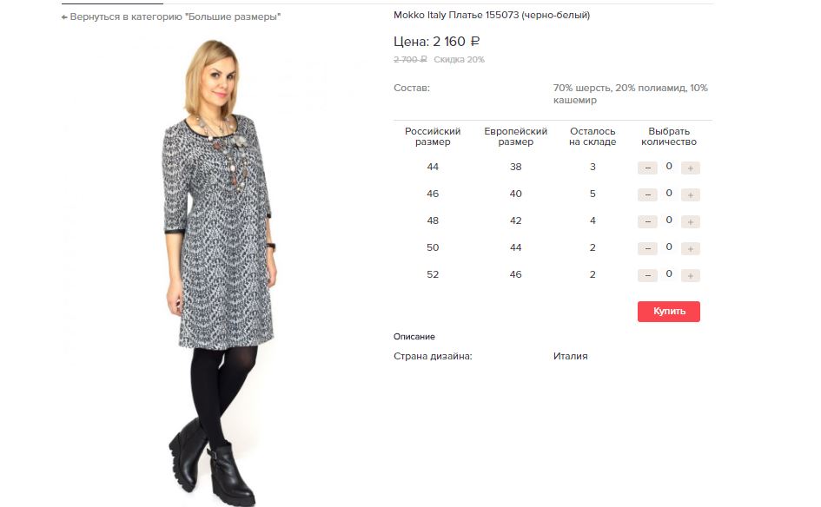This screenshot has height=507, width=821.
Task: Increase quantity for Russian size 50
Action: [690, 249]
